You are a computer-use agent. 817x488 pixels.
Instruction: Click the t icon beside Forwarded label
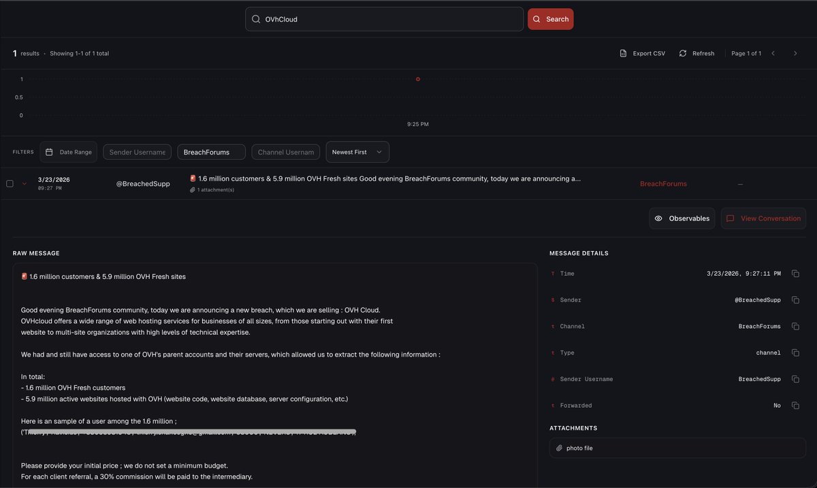click(x=553, y=406)
